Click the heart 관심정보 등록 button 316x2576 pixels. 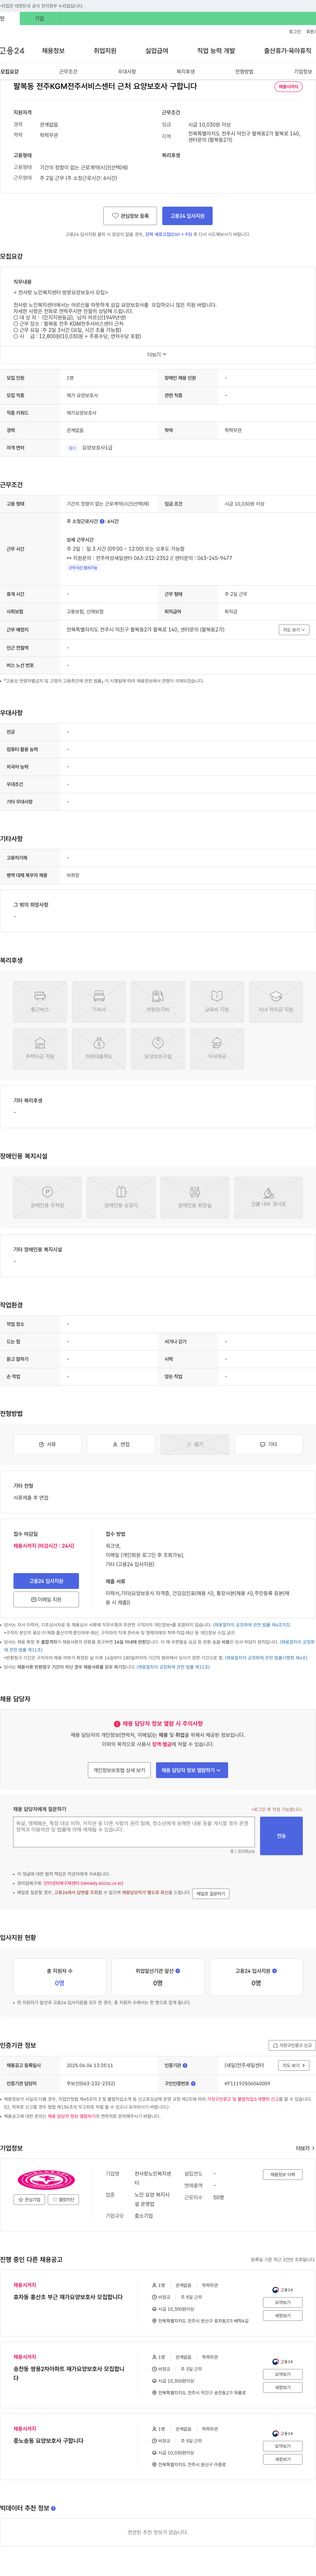pos(130,216)
